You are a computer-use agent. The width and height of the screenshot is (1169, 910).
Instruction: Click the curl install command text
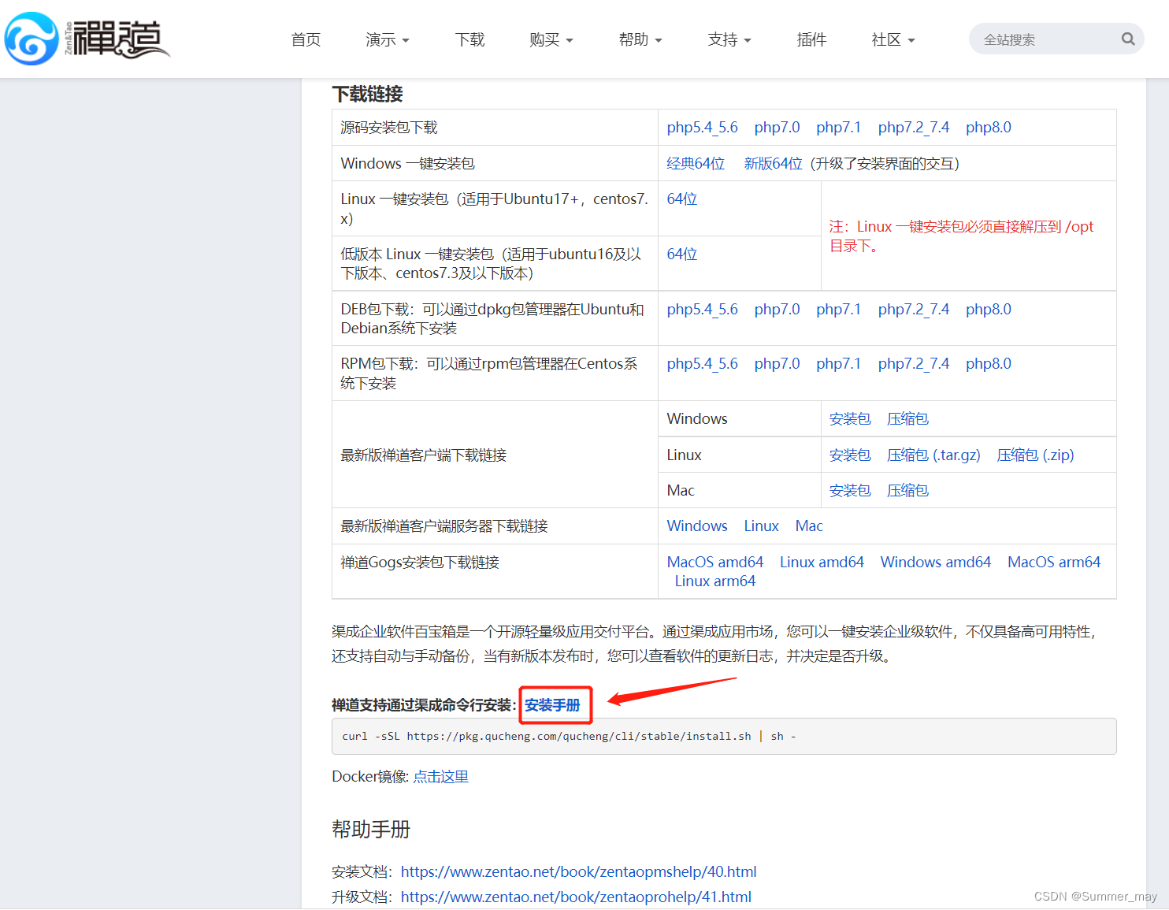click(x=569, y=737)
